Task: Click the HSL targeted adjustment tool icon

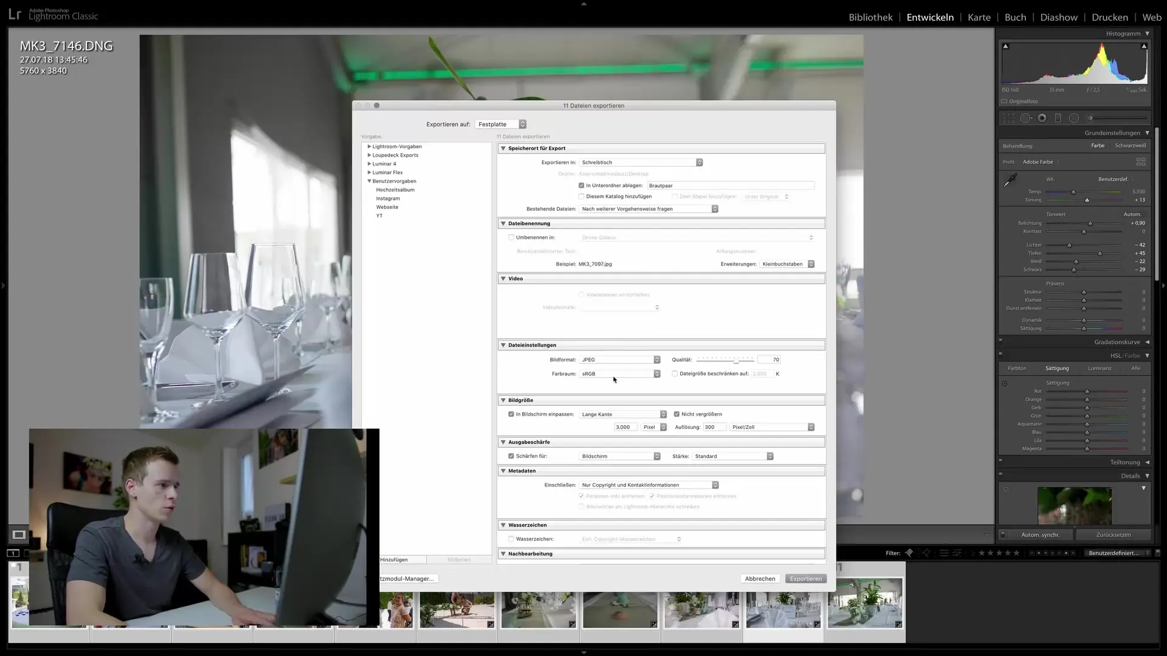Action: (x=1005, y=383)
